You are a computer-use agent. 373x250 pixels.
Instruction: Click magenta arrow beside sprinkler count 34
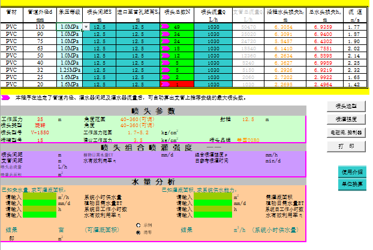[x=165, y=35]
